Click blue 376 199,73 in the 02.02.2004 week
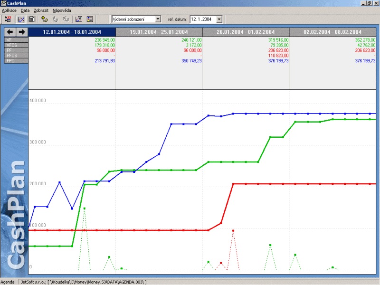380x285 pixels. [x=365, y=61]
